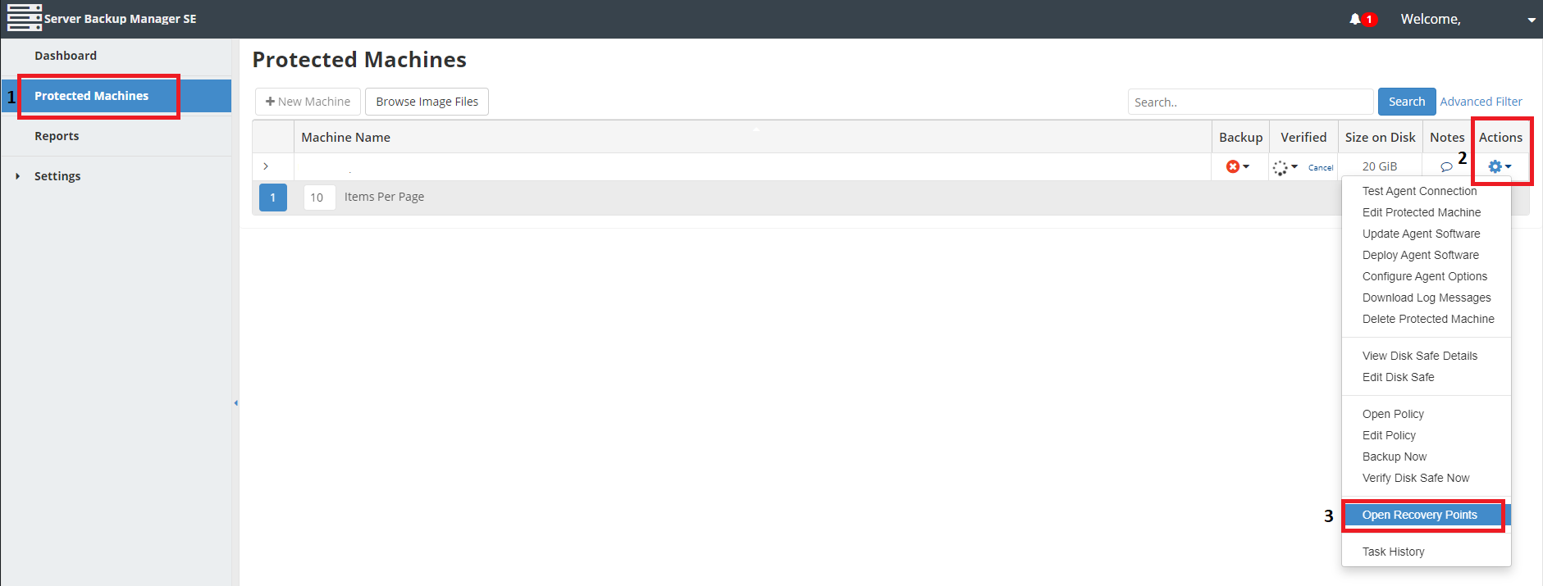The width and height of the screenshot is (1543, 586).
Task: Expand the Settings sidebar section
Action: pos(18,176)
